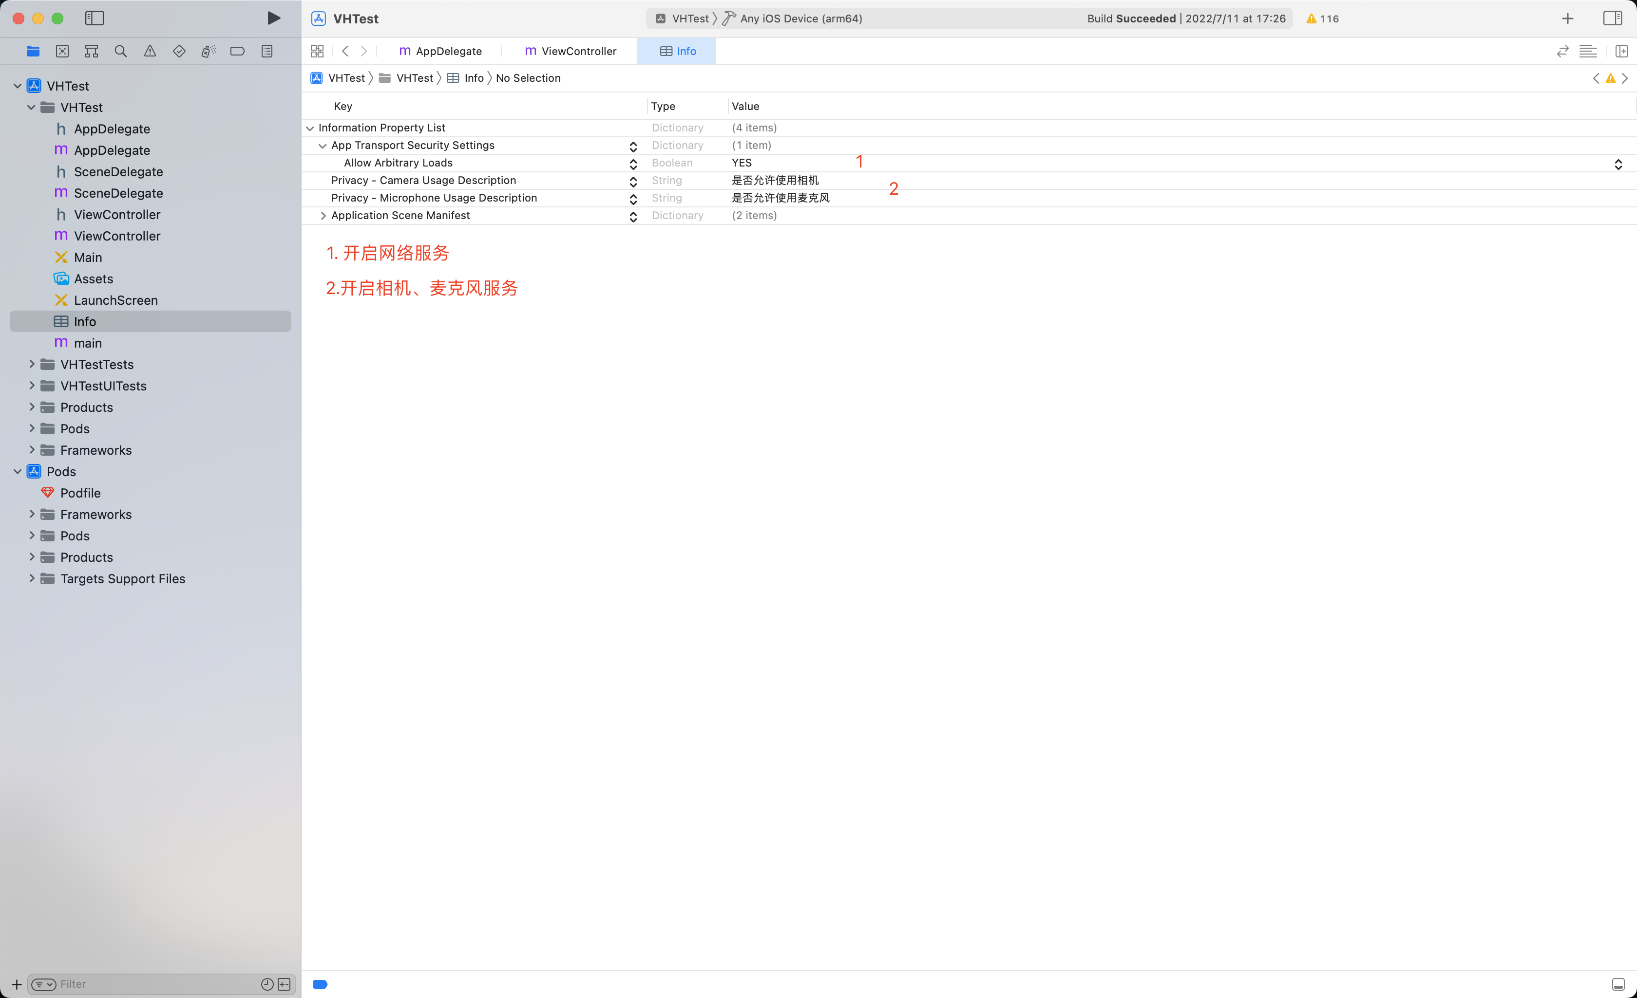Open key stepper for Microphone Usage Description
The width and height of the screenshot is (1637, 998).
(x=633, y=199)
